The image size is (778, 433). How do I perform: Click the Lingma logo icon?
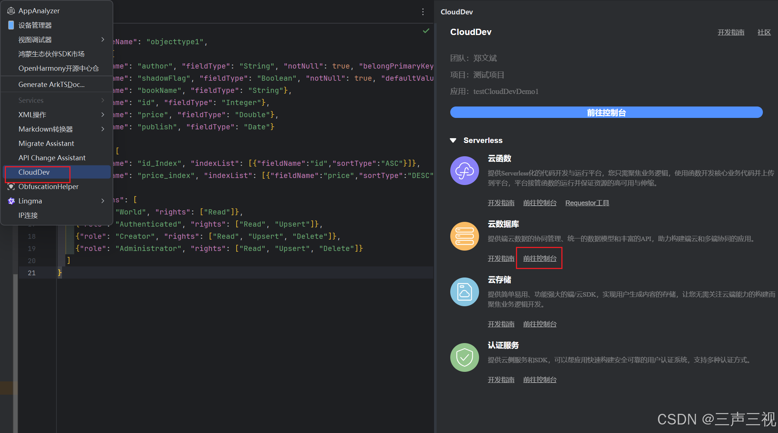11,201
